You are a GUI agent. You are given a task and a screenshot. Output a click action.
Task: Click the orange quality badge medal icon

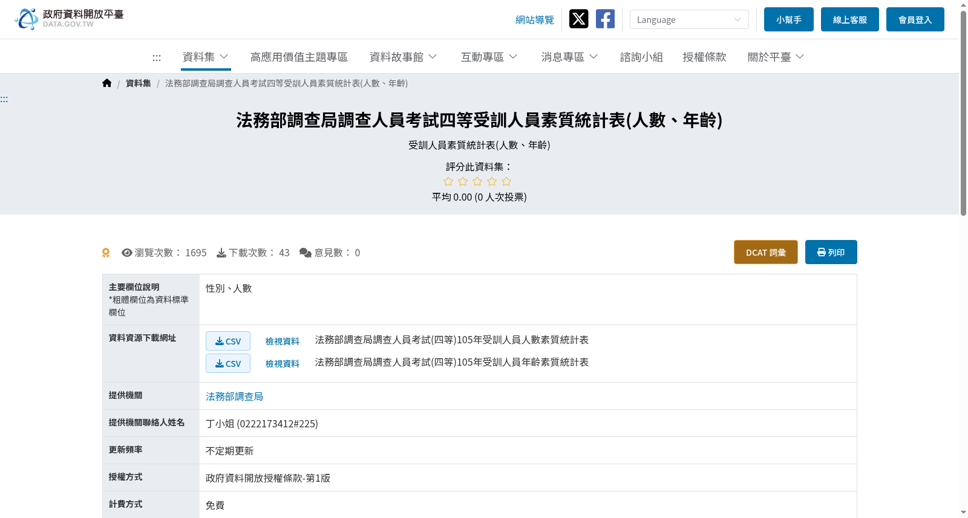[106, 253]
